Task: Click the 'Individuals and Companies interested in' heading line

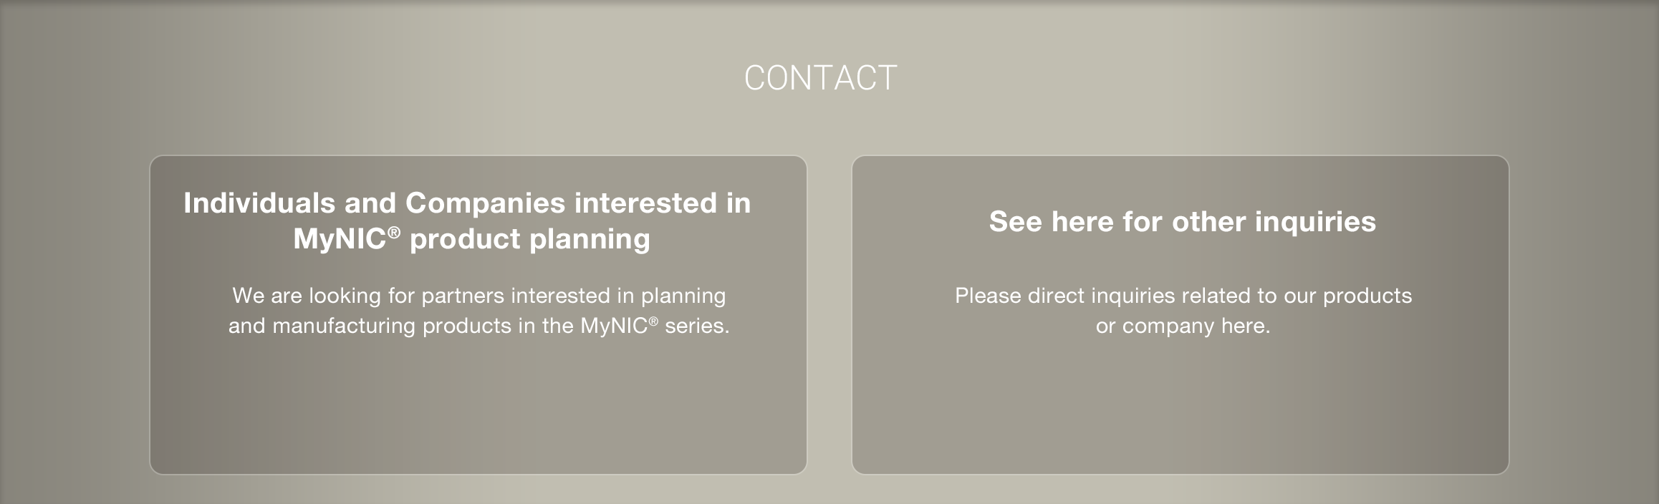Action: point(467,203)
